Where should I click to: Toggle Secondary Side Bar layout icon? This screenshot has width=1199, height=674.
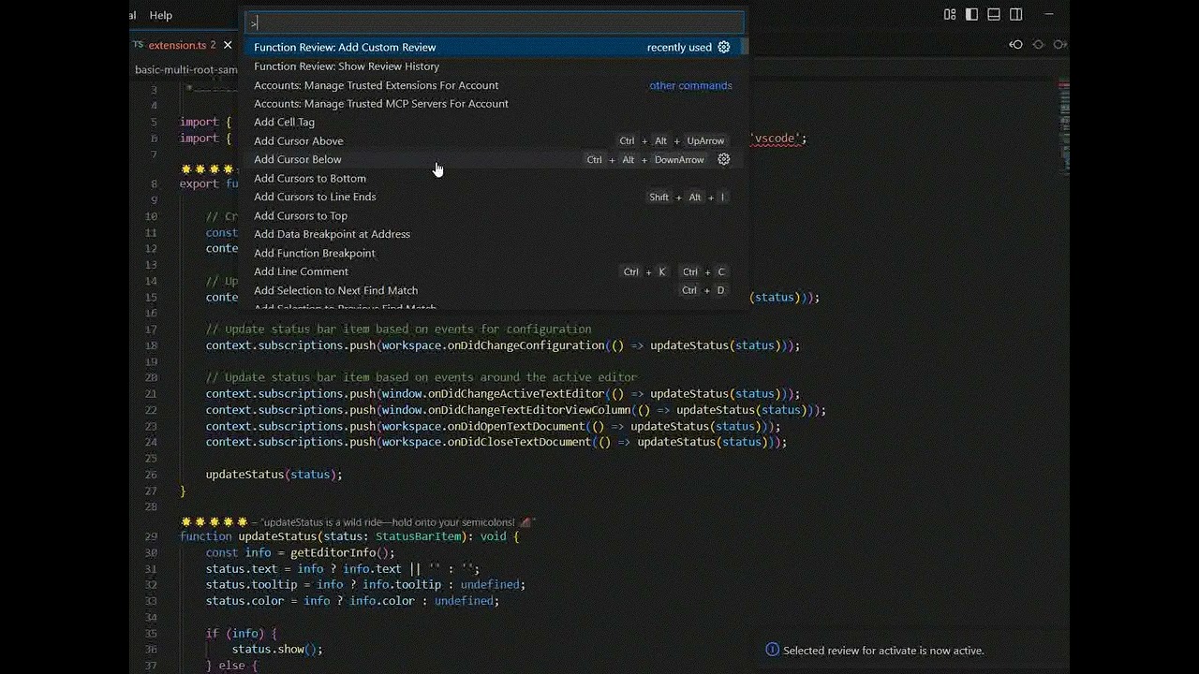(1016, 15)
